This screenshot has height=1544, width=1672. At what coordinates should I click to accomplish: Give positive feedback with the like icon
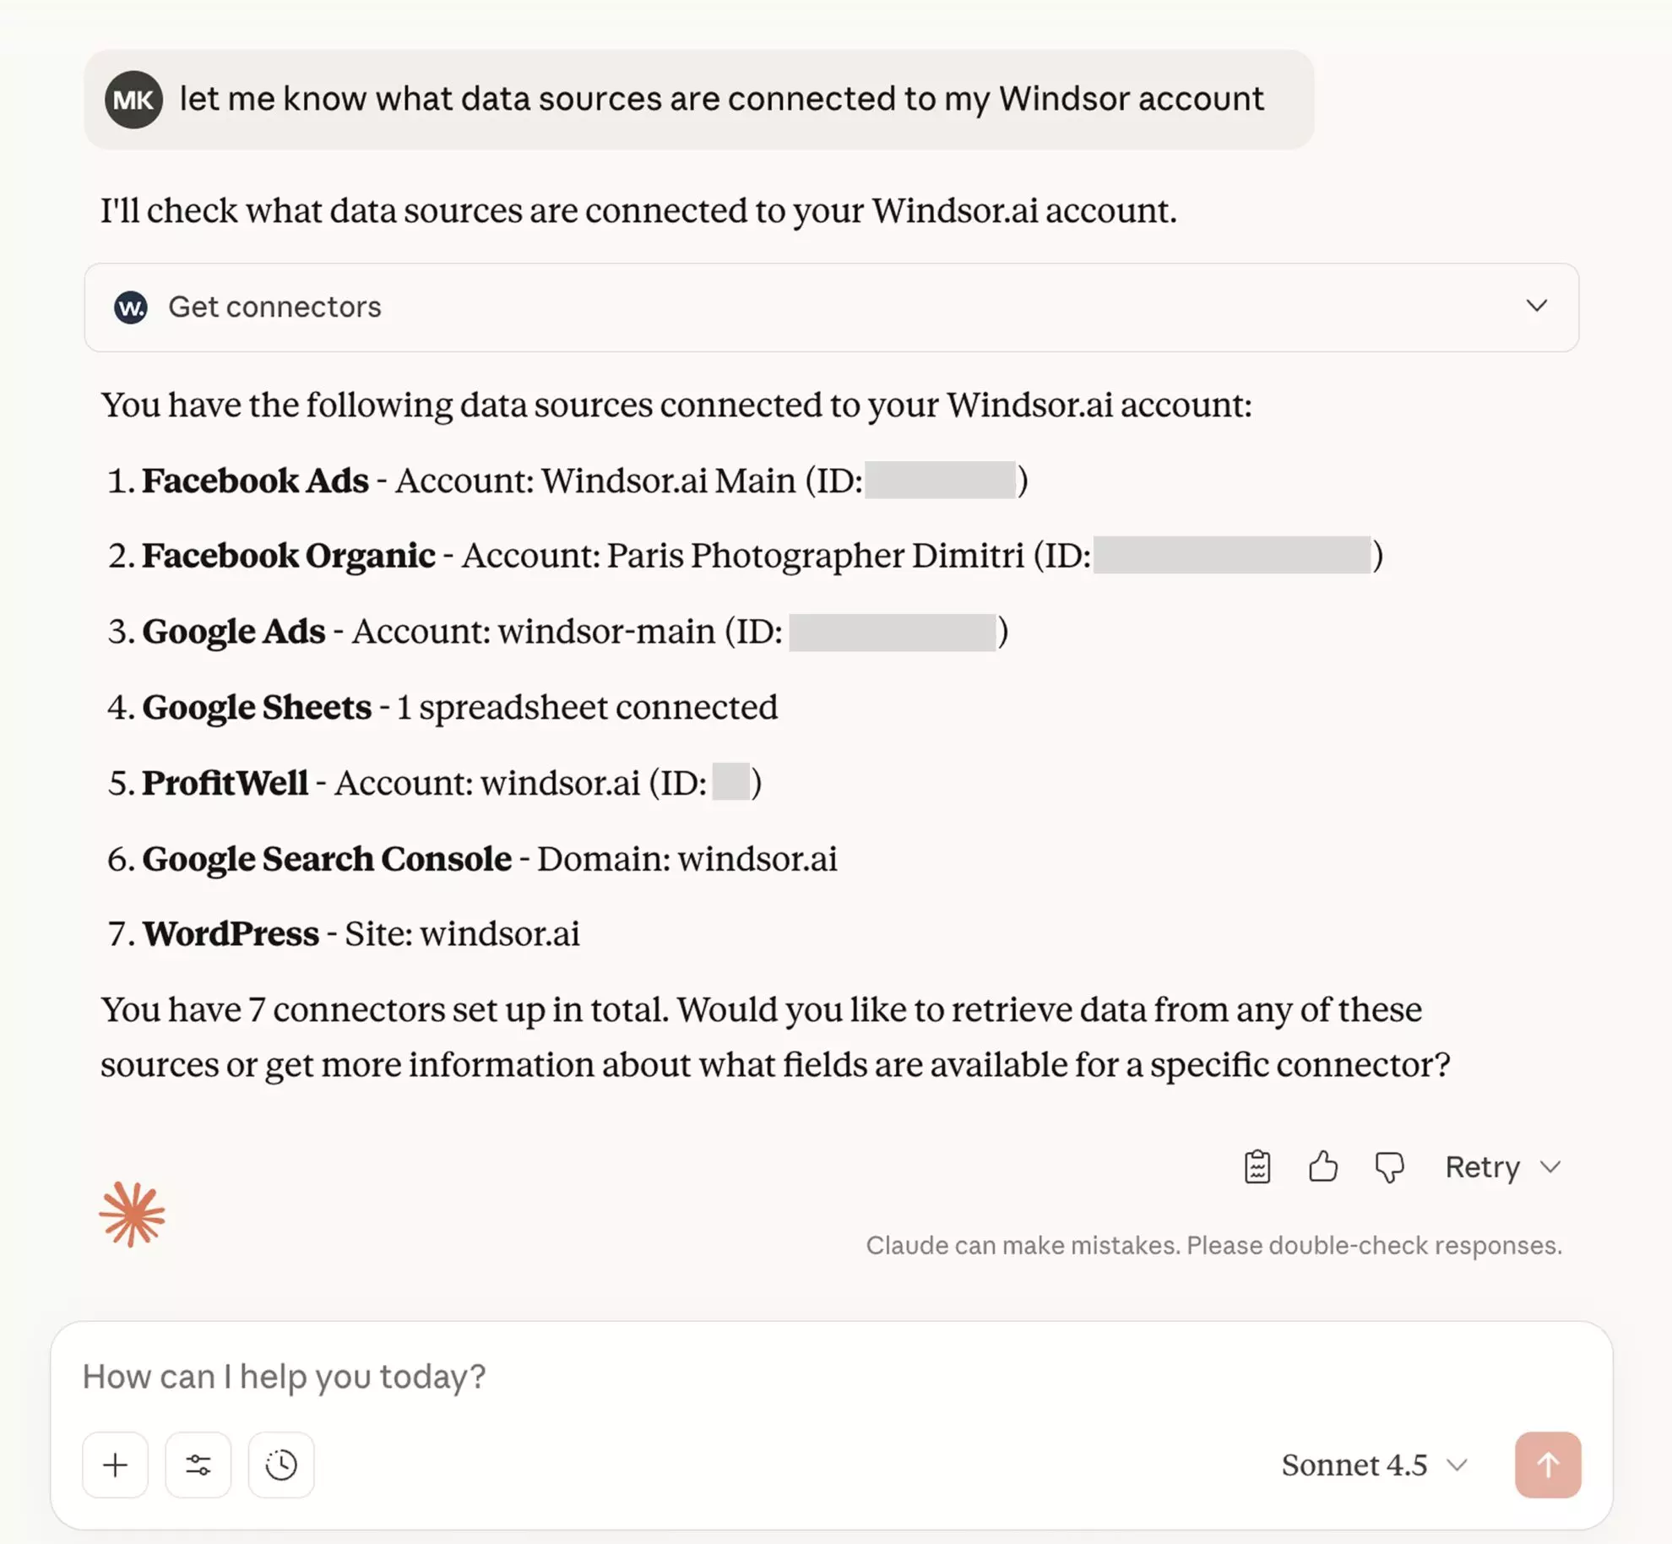click(1322, 1167)
